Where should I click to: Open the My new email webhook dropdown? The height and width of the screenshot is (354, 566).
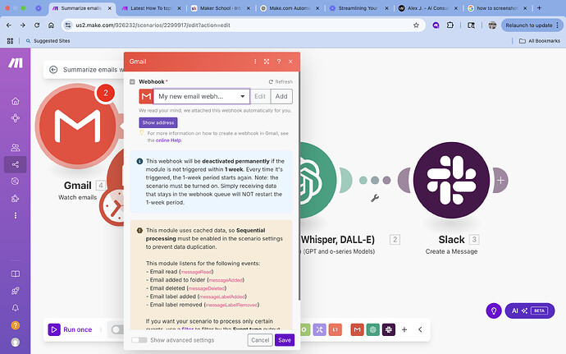coord(202,96)
